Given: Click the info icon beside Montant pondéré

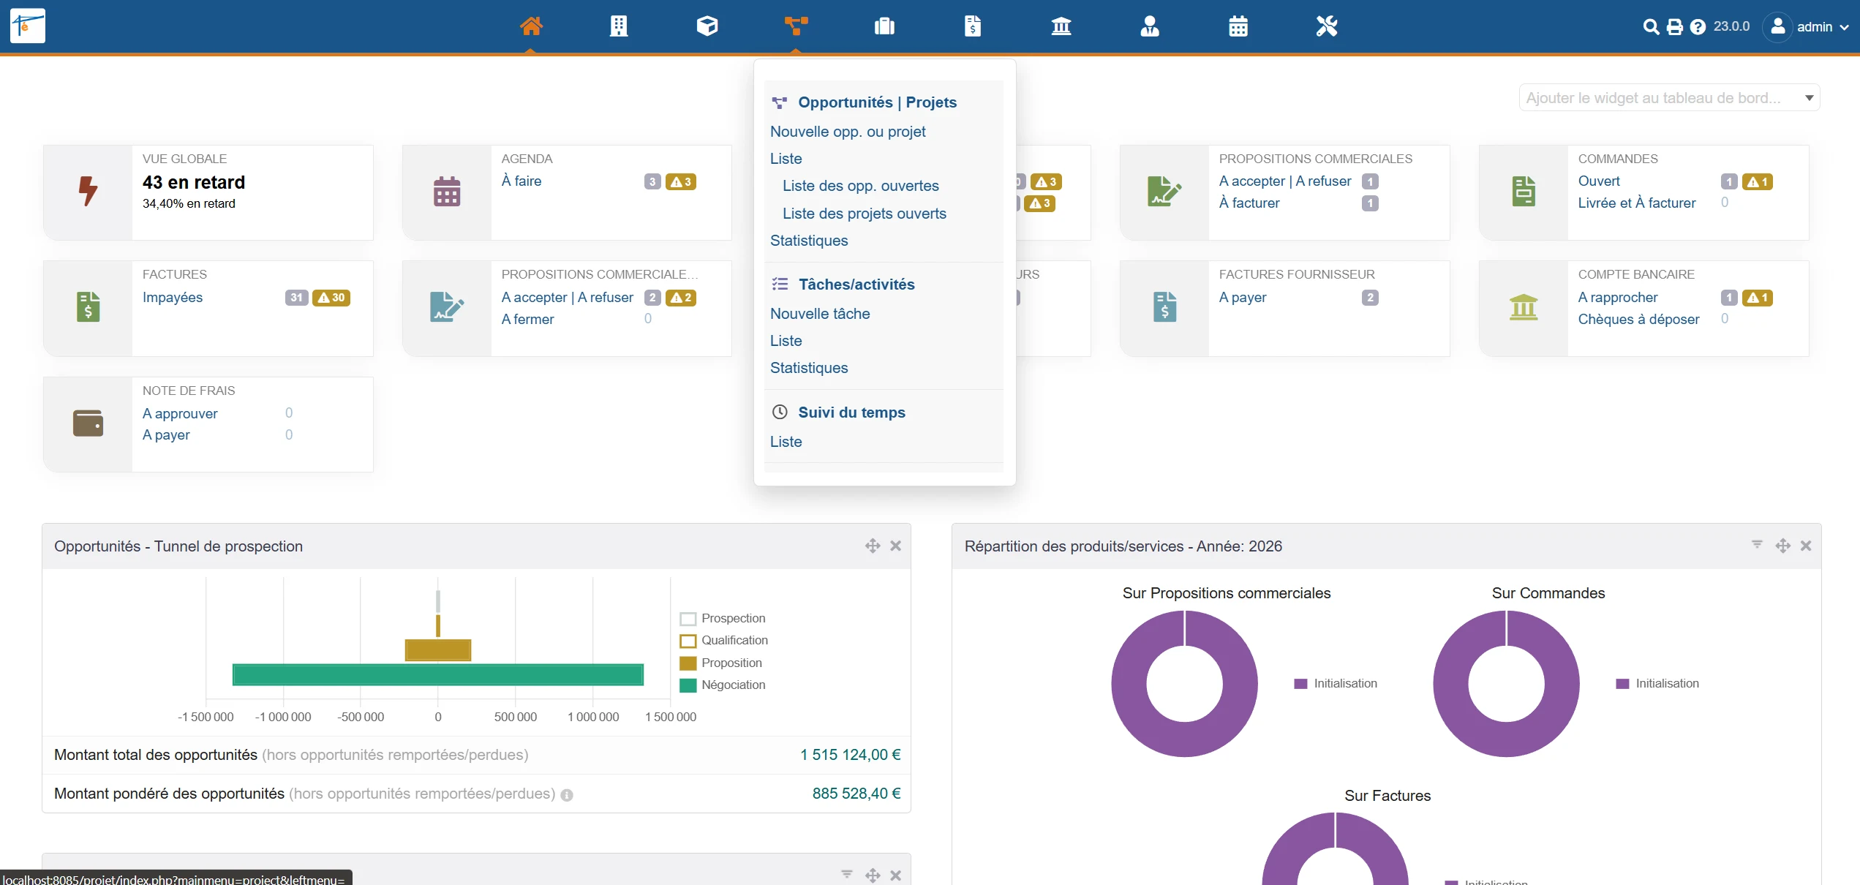Looking at the screenshot, I should click(567, 795).
